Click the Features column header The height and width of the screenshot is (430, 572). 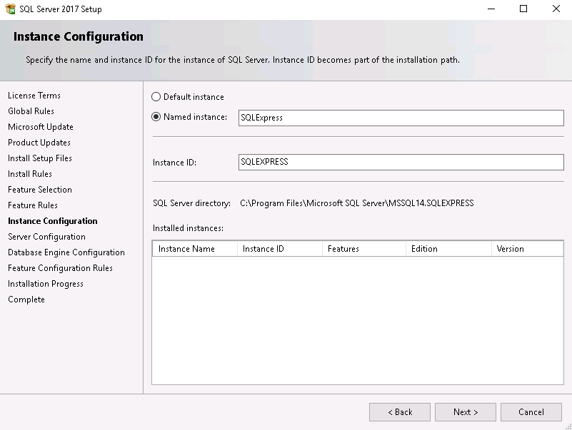[364, 249]
